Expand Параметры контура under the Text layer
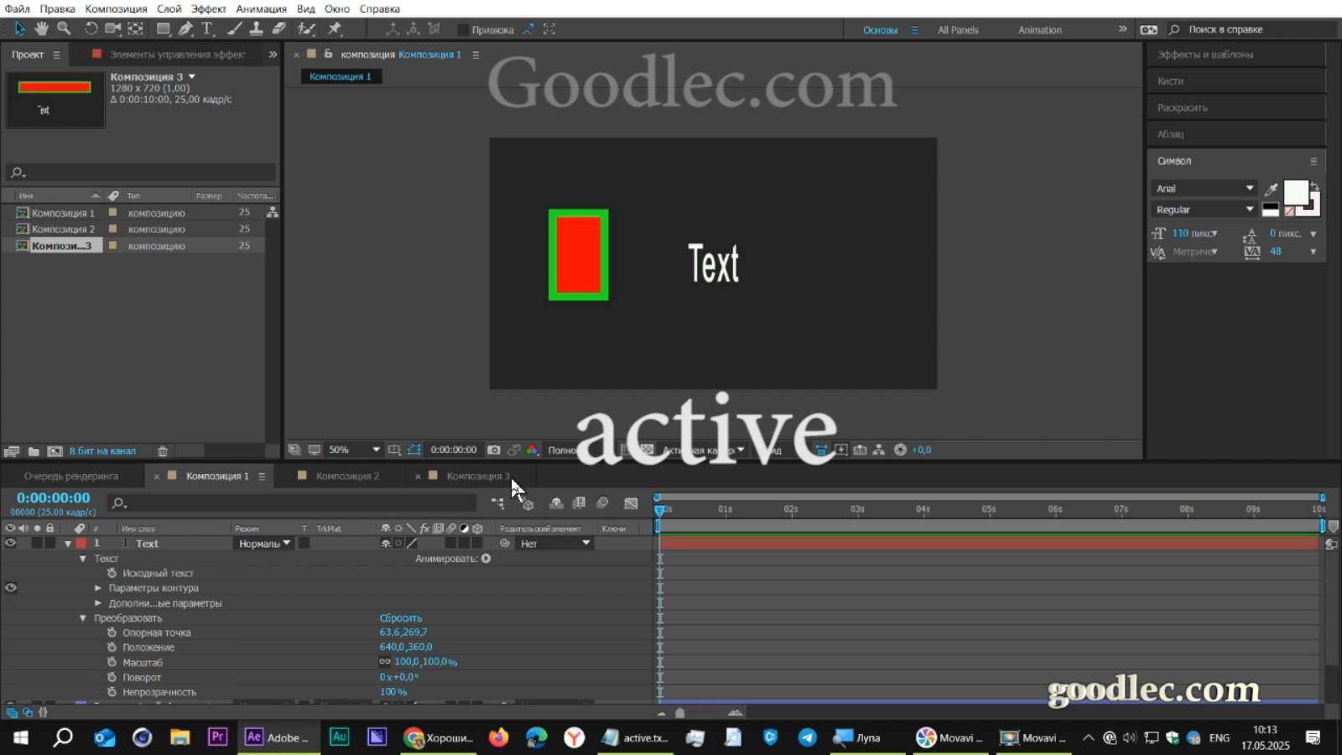The width and height of the screenshot is (1342, 755). click(98, 588)
